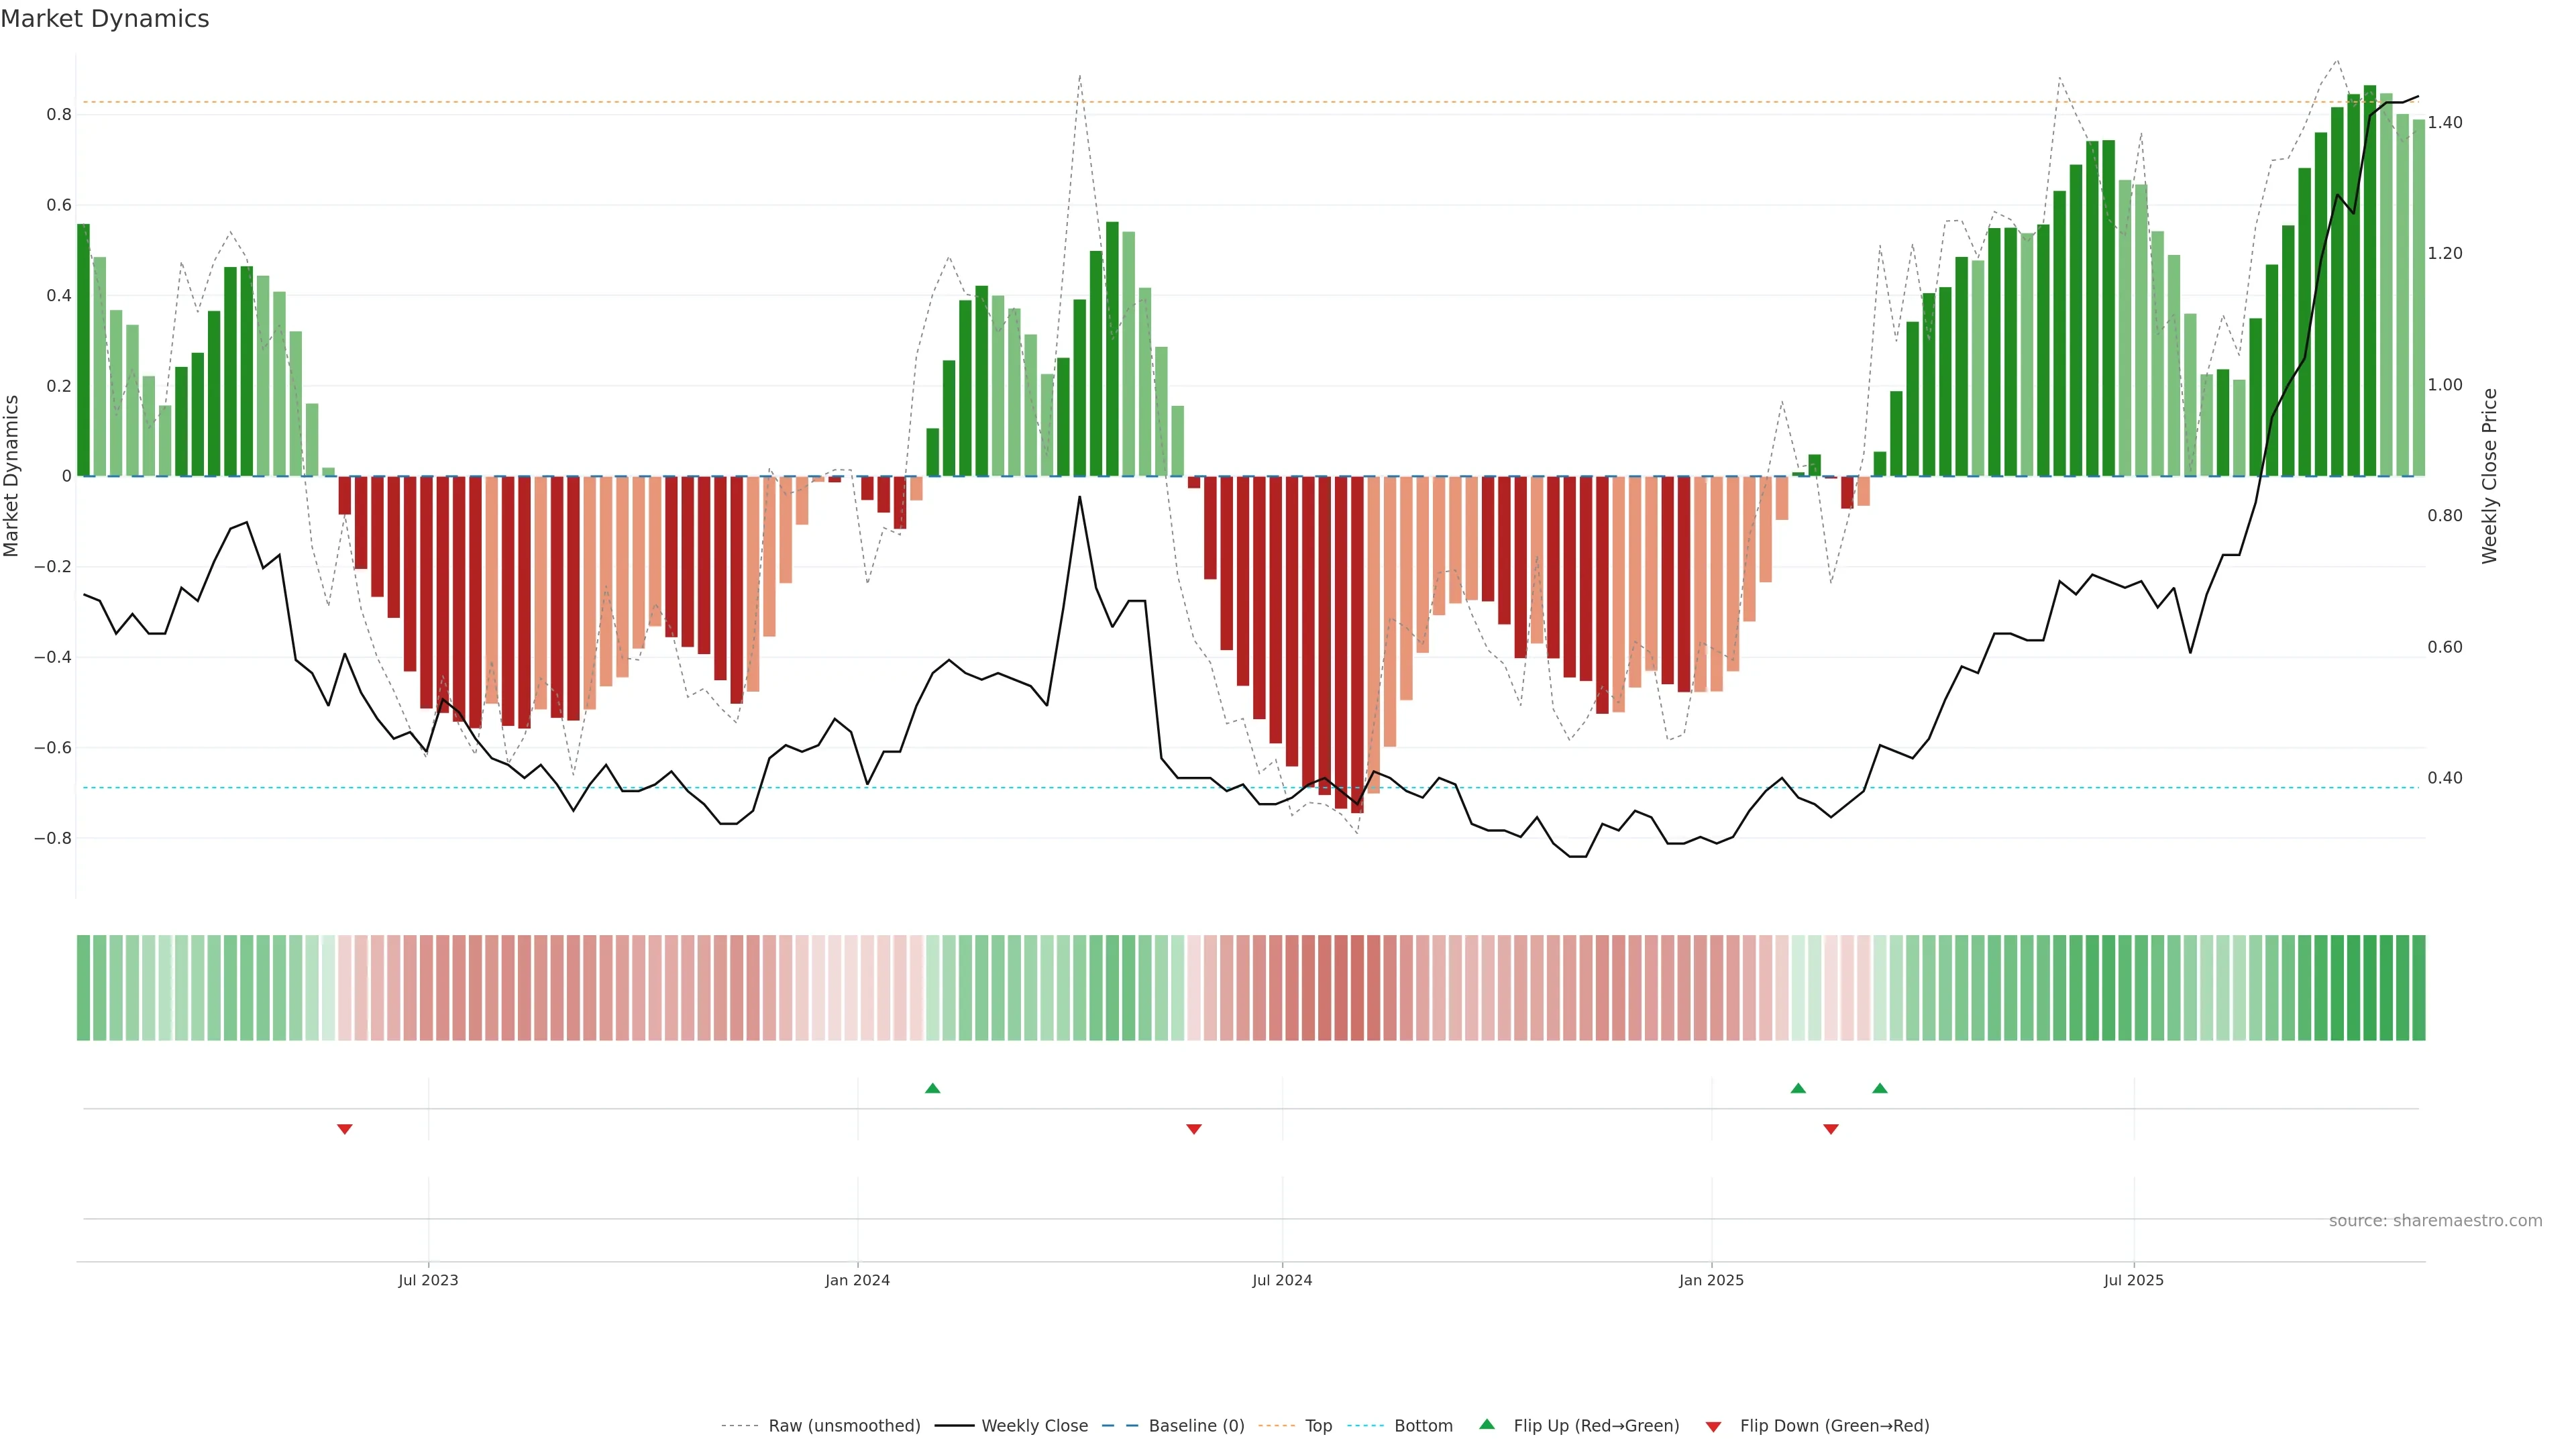Click the Jan 2025 x-axis label
This screenshot has height=1449, width=2576.
point(1711,1280)
